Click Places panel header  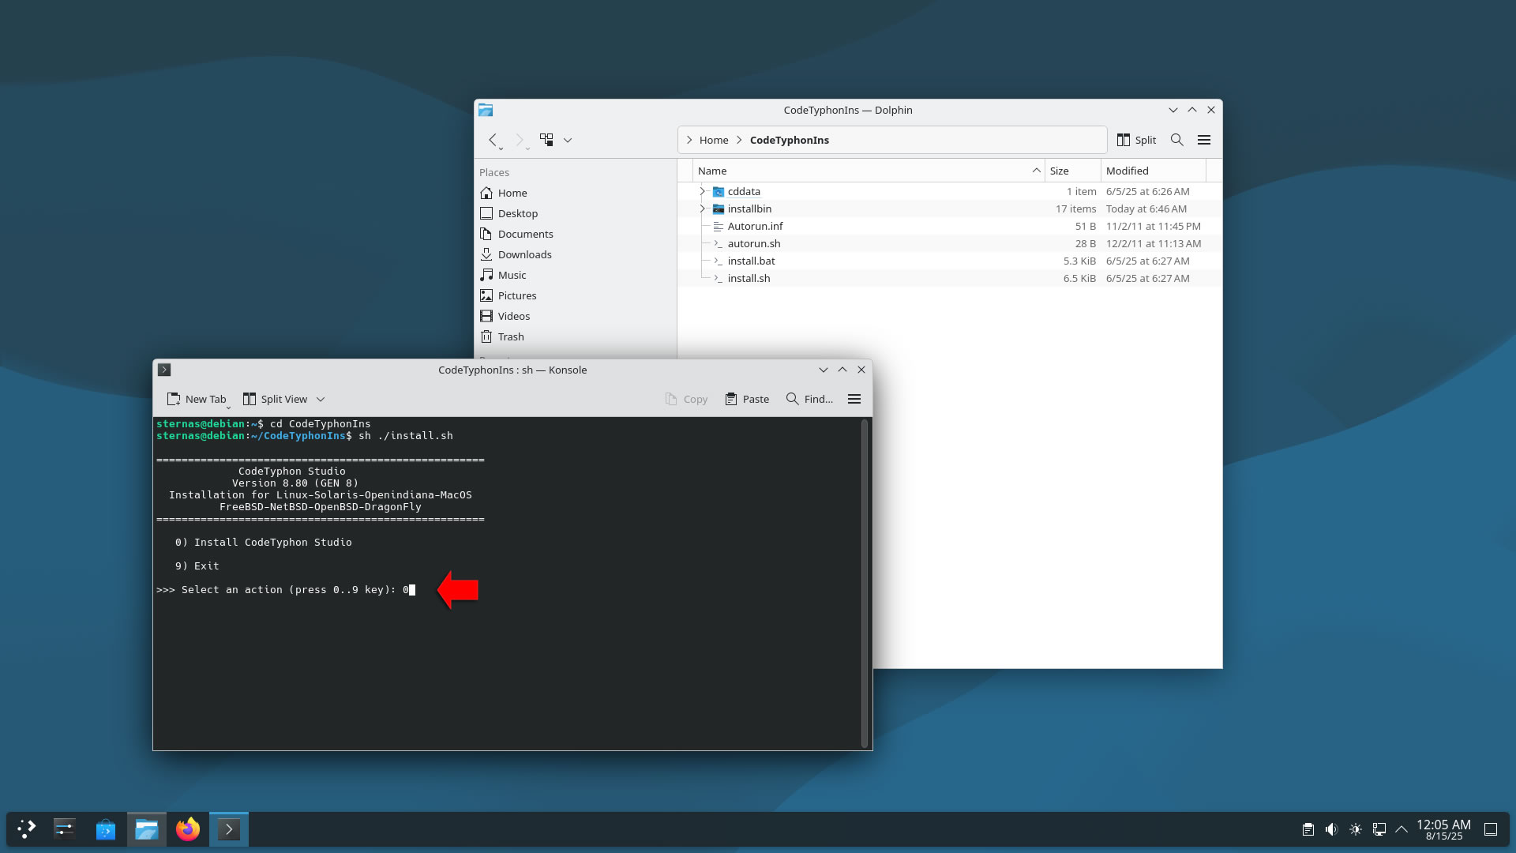pyautogui.click(x=494, y=172)
